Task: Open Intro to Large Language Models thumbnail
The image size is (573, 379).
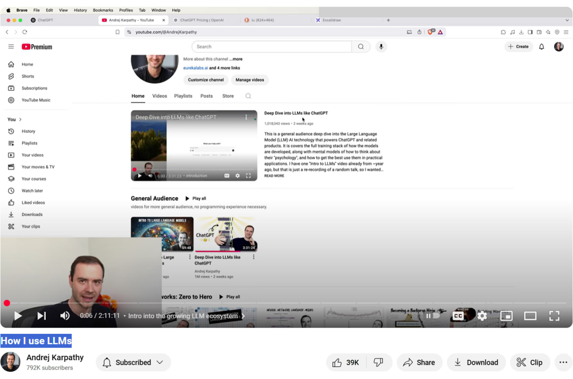Action: click(162, 234)
